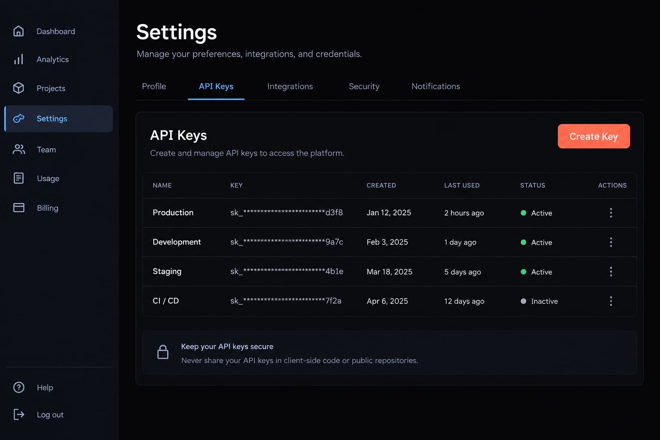Open actions menu for Development key
This screenshot has height=440, width=660.
[611, 242]
